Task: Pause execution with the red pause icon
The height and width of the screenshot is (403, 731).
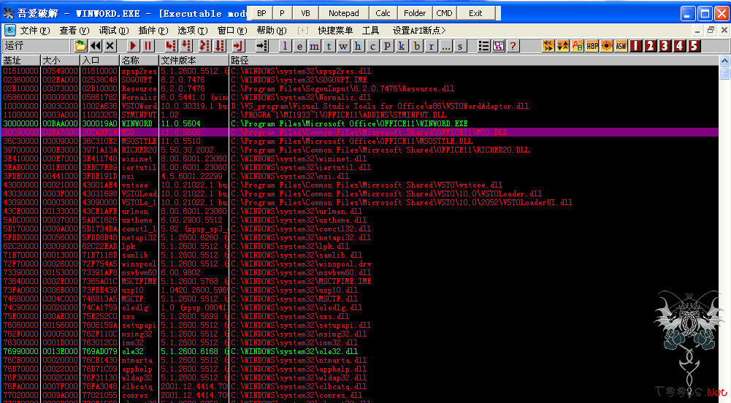Action: [x=148, y=46]
